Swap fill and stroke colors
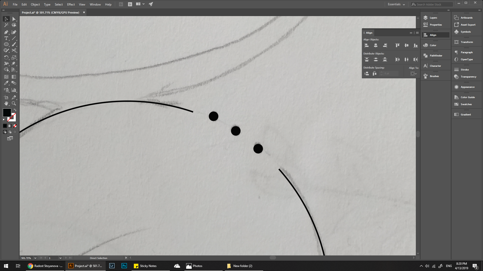 (x=15, y=110)
